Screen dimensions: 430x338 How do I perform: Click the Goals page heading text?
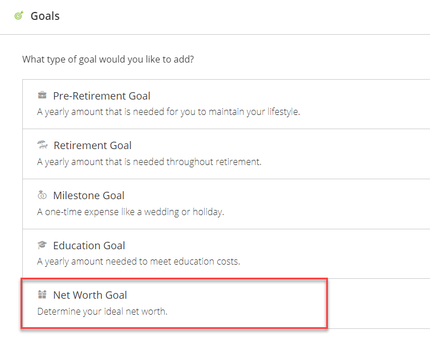(x=45, y=16)
